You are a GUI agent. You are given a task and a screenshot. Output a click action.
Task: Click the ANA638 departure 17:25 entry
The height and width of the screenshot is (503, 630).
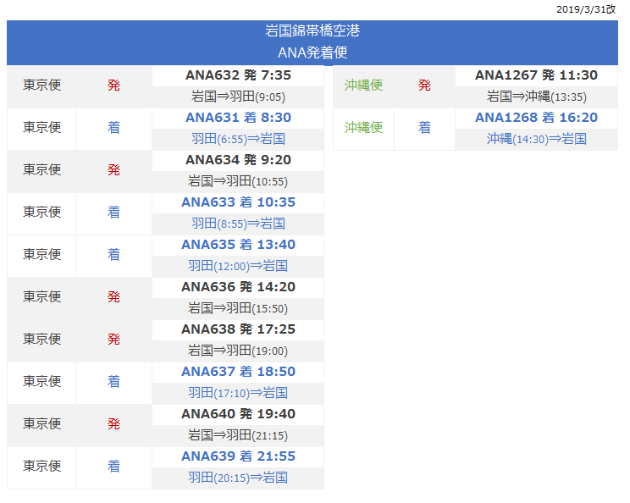(237, 329)
